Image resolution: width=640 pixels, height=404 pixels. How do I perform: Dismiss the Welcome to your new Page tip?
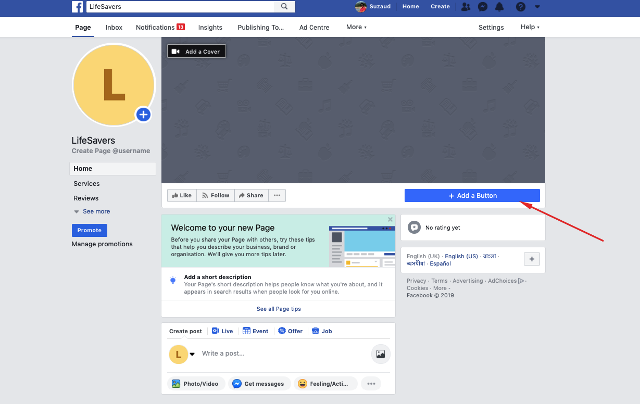tap(390, 219)
